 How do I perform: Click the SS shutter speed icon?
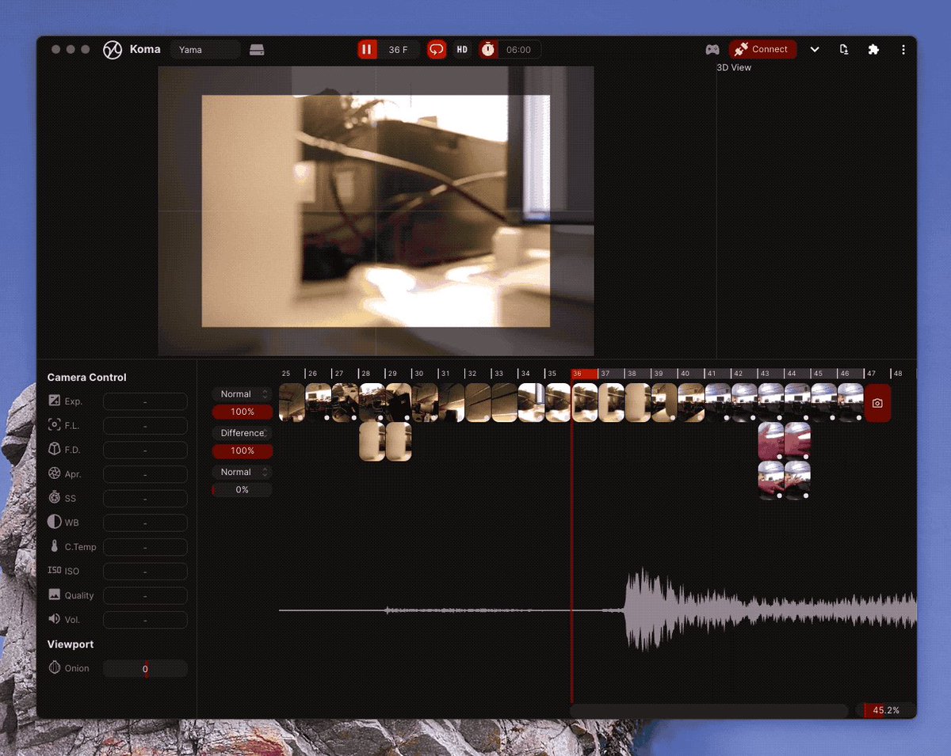pos(55,498)
